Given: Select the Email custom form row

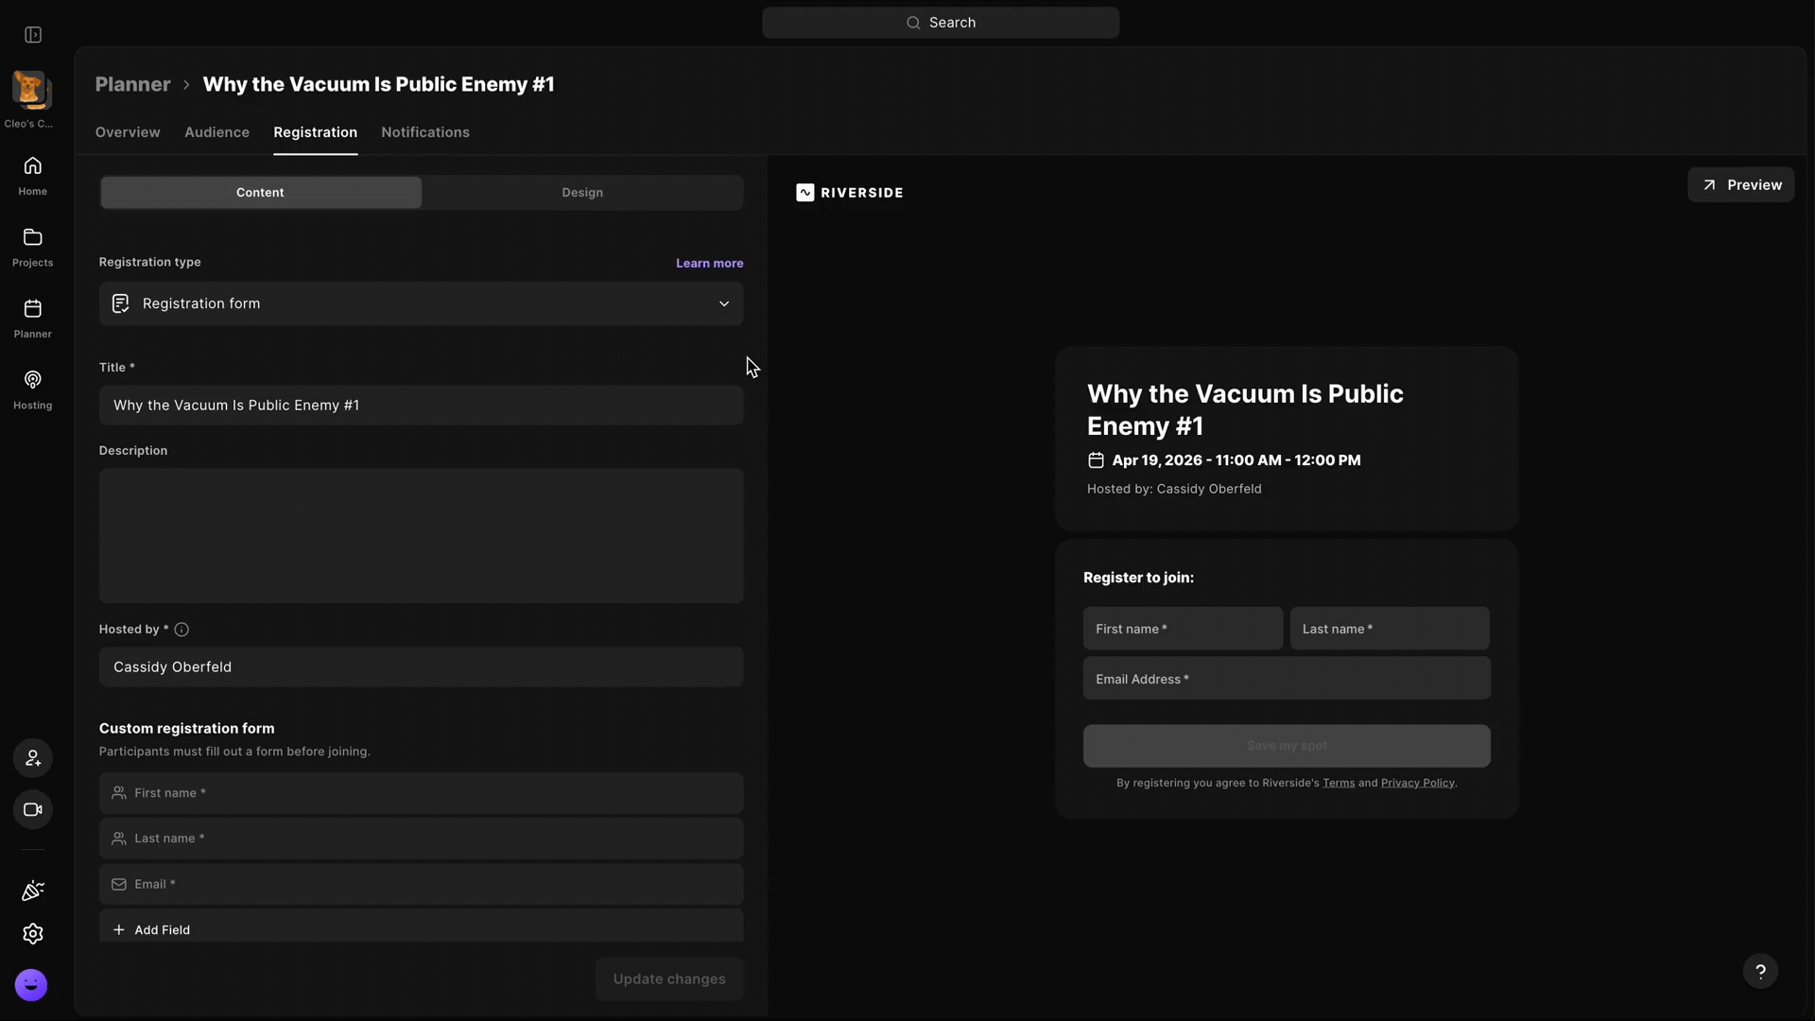Looking at the screenshot, I should 421,885.
